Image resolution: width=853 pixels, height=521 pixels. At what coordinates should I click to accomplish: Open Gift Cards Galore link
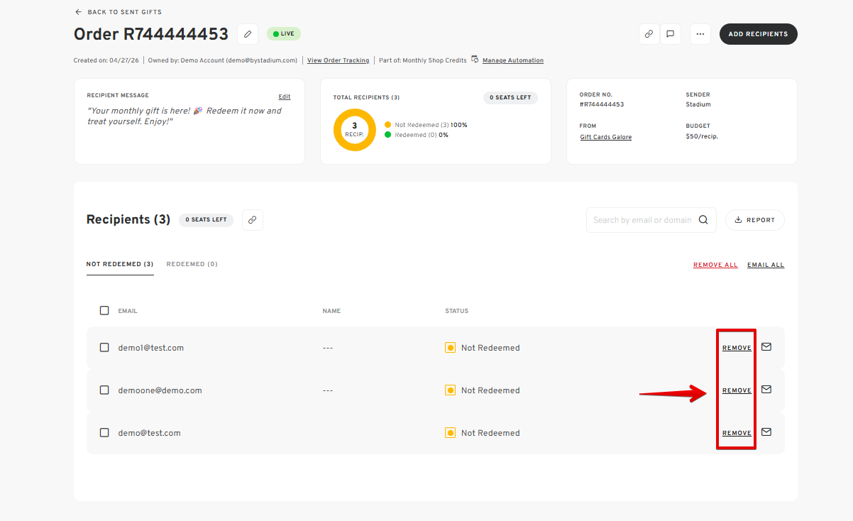click(x=605, y=137)
